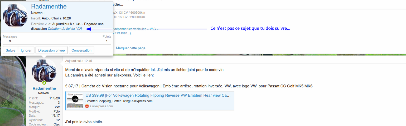
Task: Click the Inscrit date 11/8/20
Action: coord(55,98)
